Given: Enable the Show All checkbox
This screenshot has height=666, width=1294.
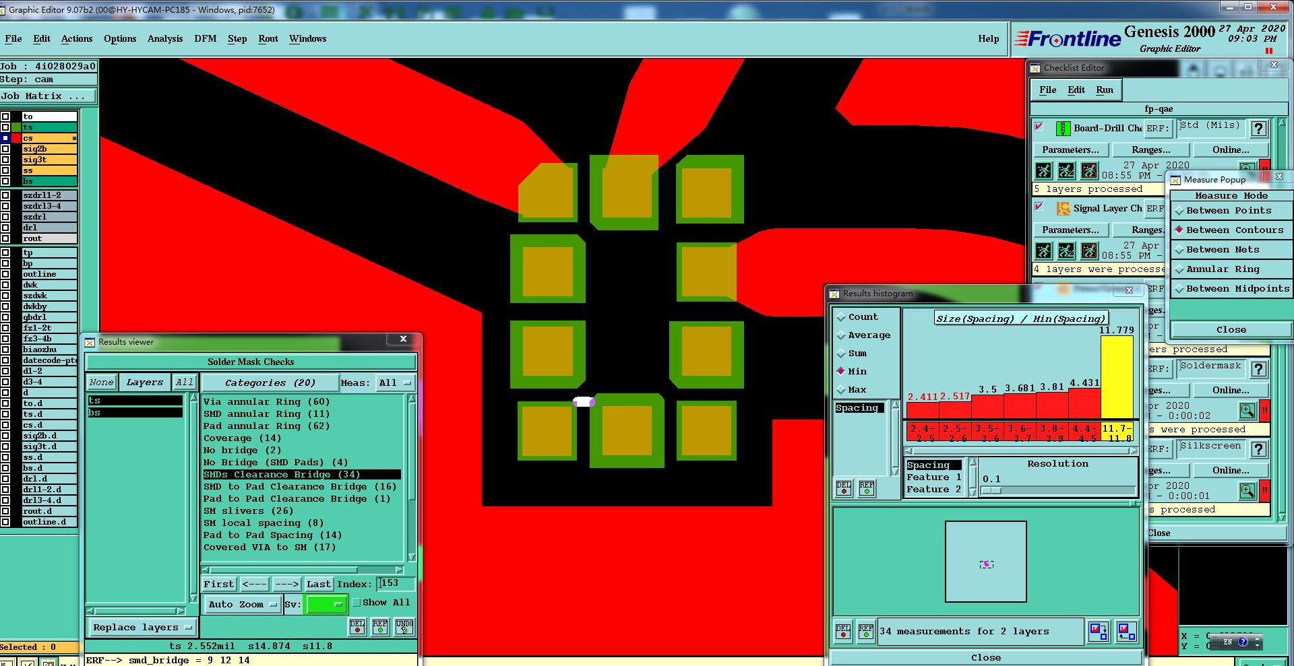Looking at the screenshot, I should pos(357,603).
